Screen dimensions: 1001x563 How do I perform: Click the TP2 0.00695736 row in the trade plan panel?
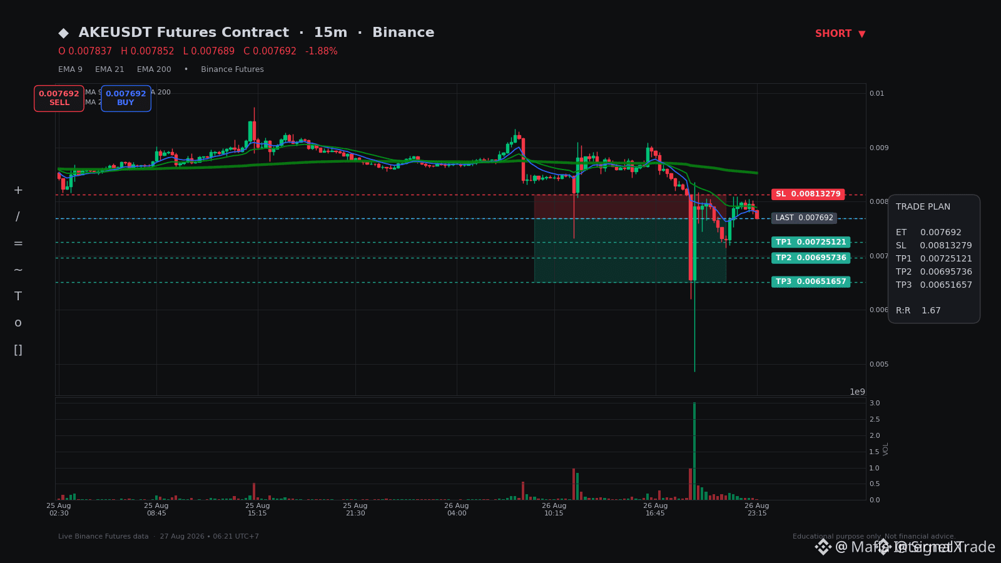934,271
